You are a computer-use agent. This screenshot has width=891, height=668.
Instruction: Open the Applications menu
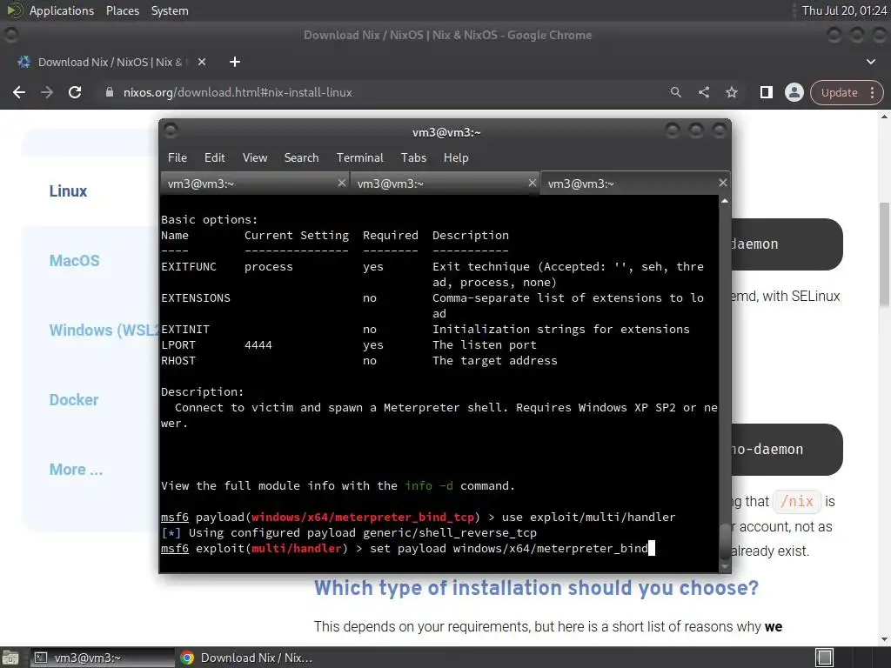(62, 10)
